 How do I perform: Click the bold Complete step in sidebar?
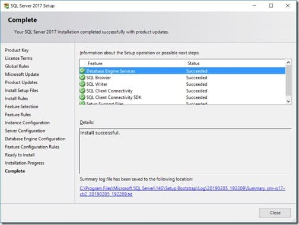(15, 171)
